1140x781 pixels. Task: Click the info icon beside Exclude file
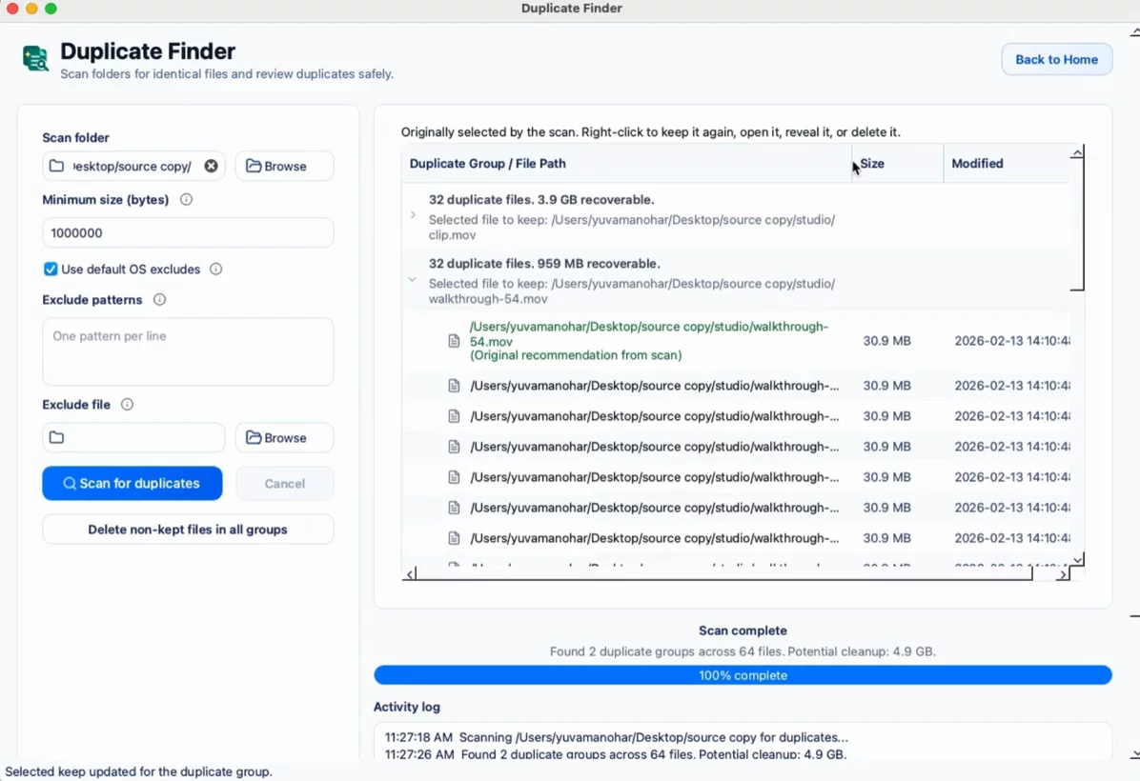tap(127, 404)
